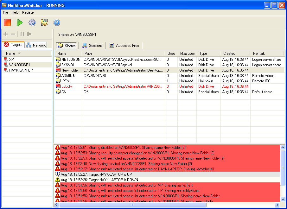Open the Sessions tab

[x=92, y=46]
